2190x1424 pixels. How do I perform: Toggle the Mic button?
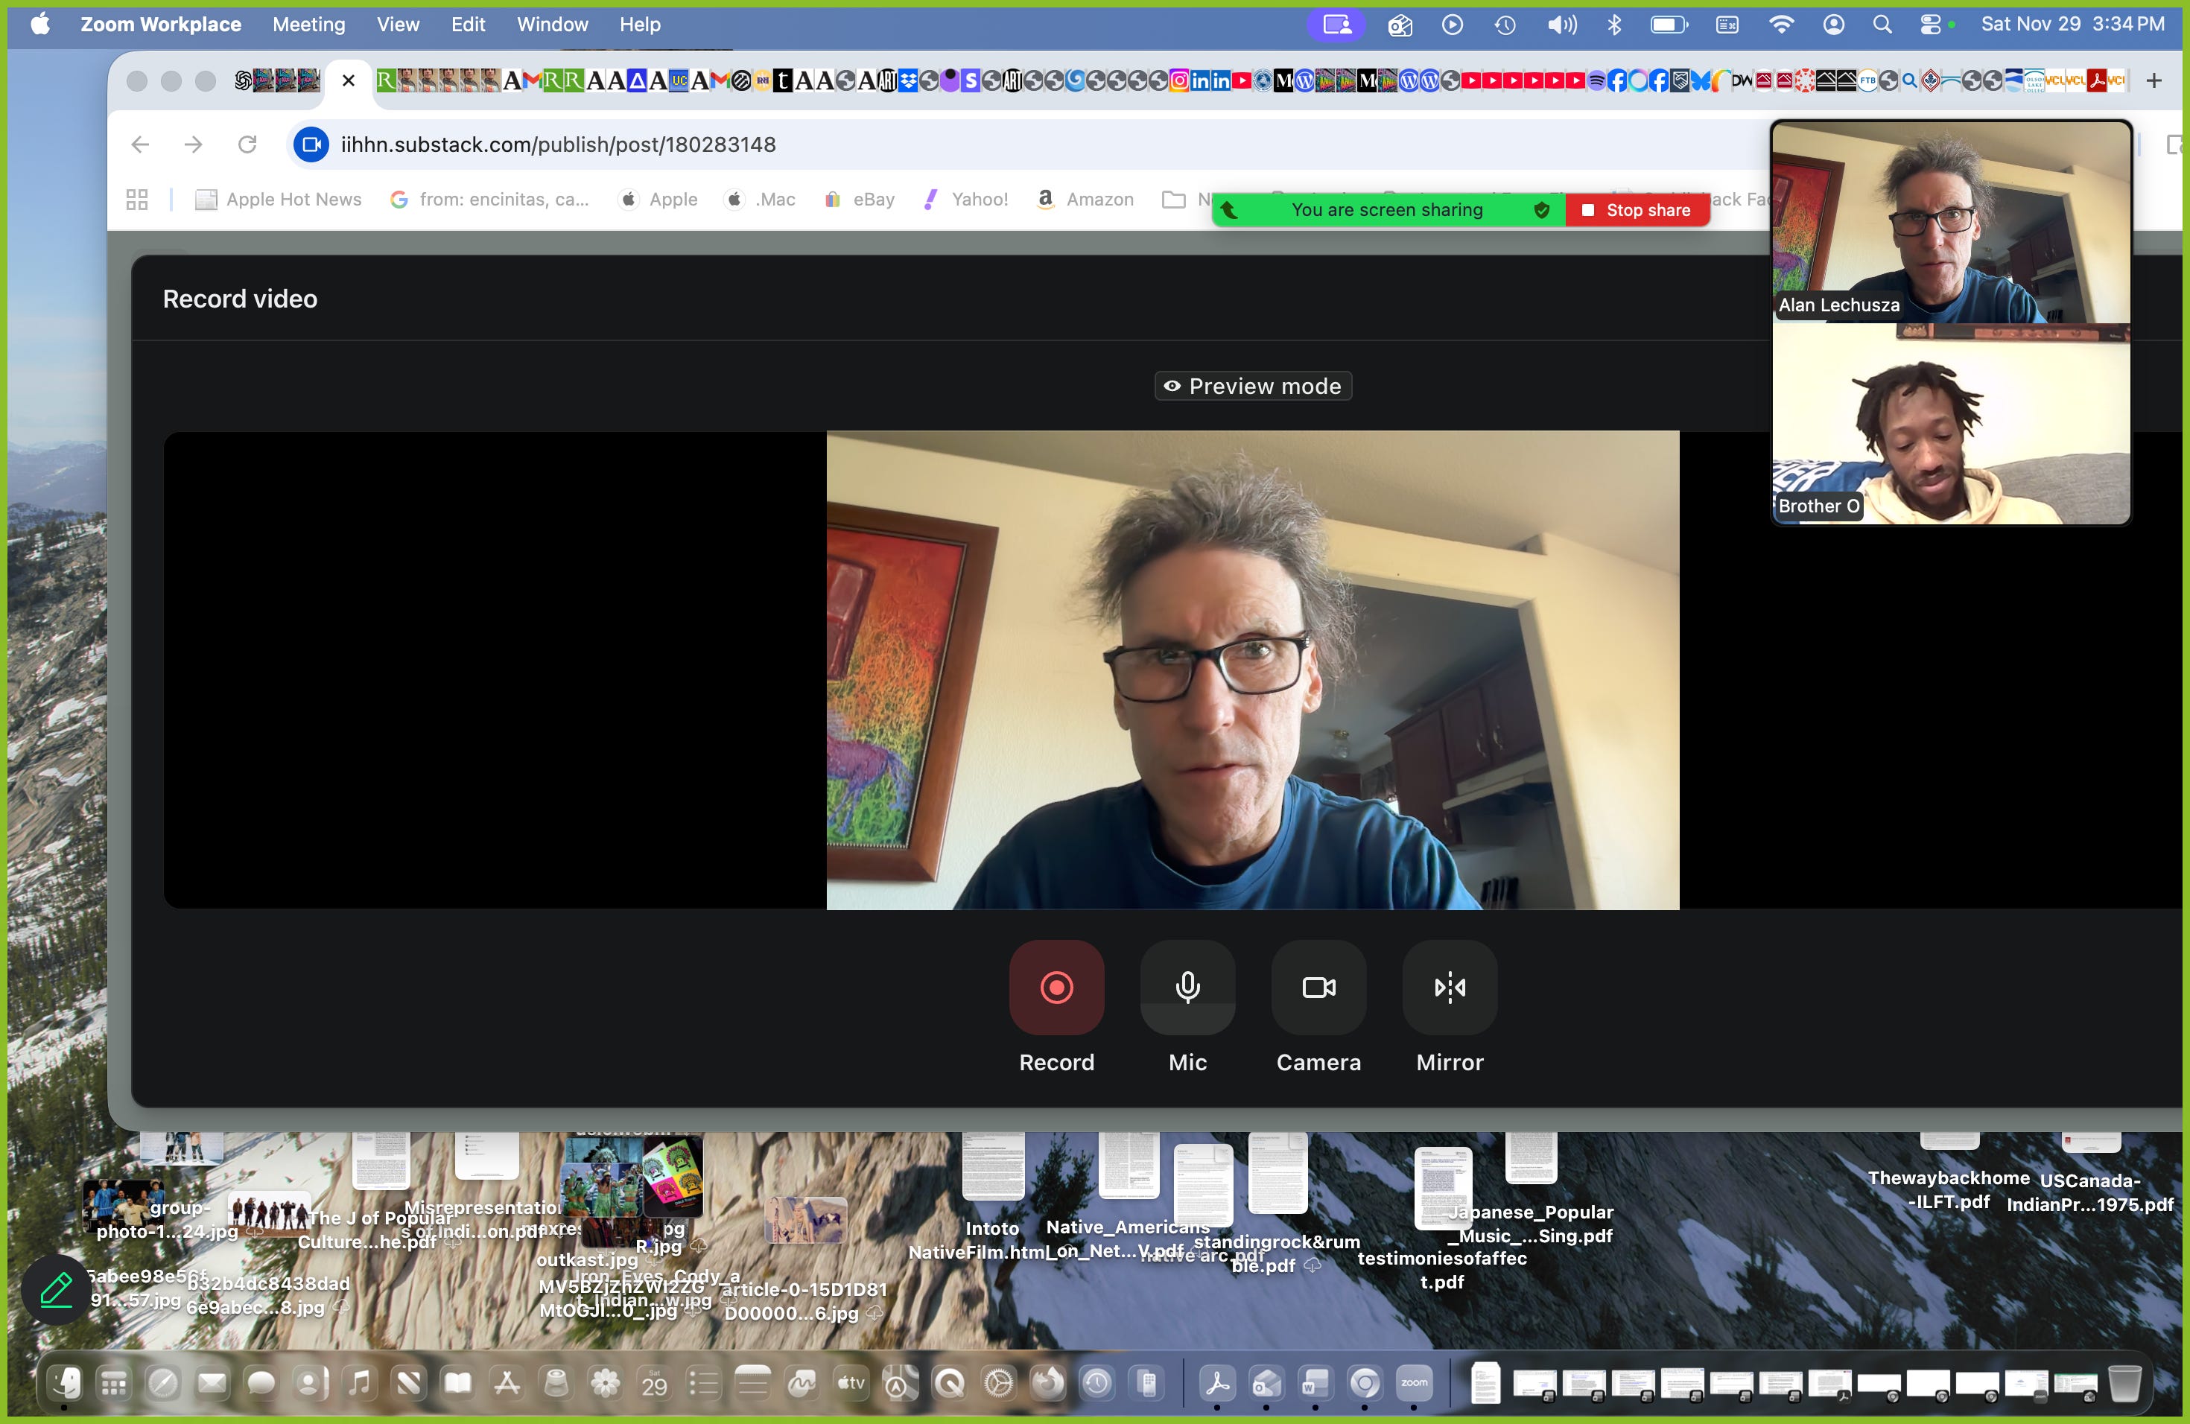(1187, 987)
